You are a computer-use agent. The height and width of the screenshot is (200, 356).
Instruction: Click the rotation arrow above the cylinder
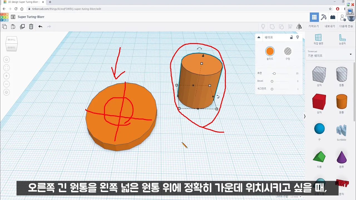coord(199,48)
